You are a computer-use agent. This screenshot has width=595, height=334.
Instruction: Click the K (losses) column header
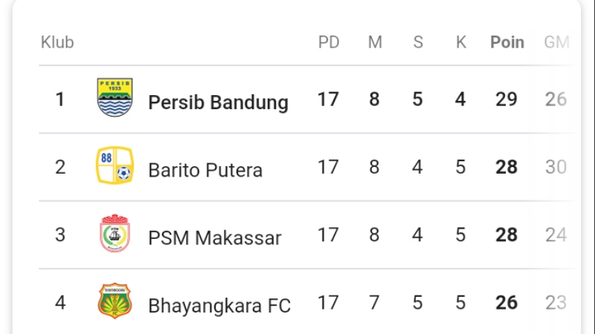461,42
